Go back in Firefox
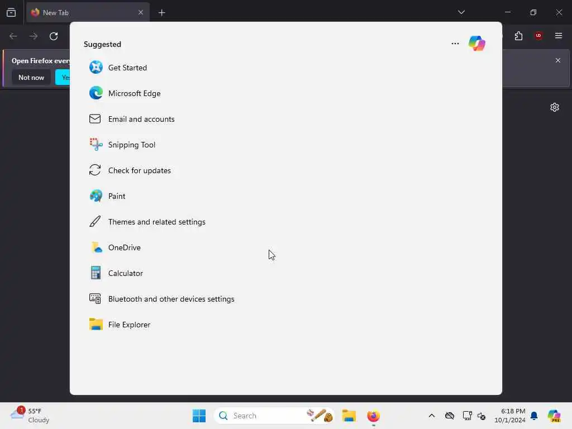Viewport: 572px width, 429px height. (x=13, y=36)
